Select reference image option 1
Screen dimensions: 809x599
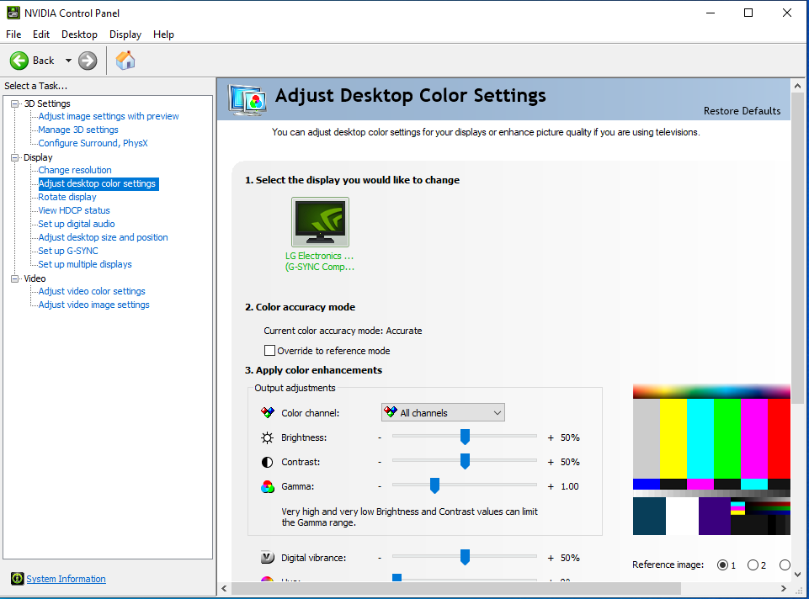click(x=722, y=565)
